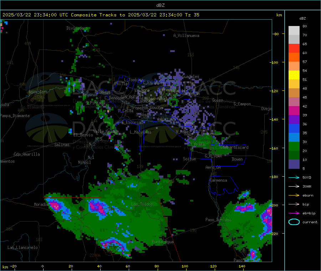Click the white 30HM arrow in legend

tap(294, 186)
